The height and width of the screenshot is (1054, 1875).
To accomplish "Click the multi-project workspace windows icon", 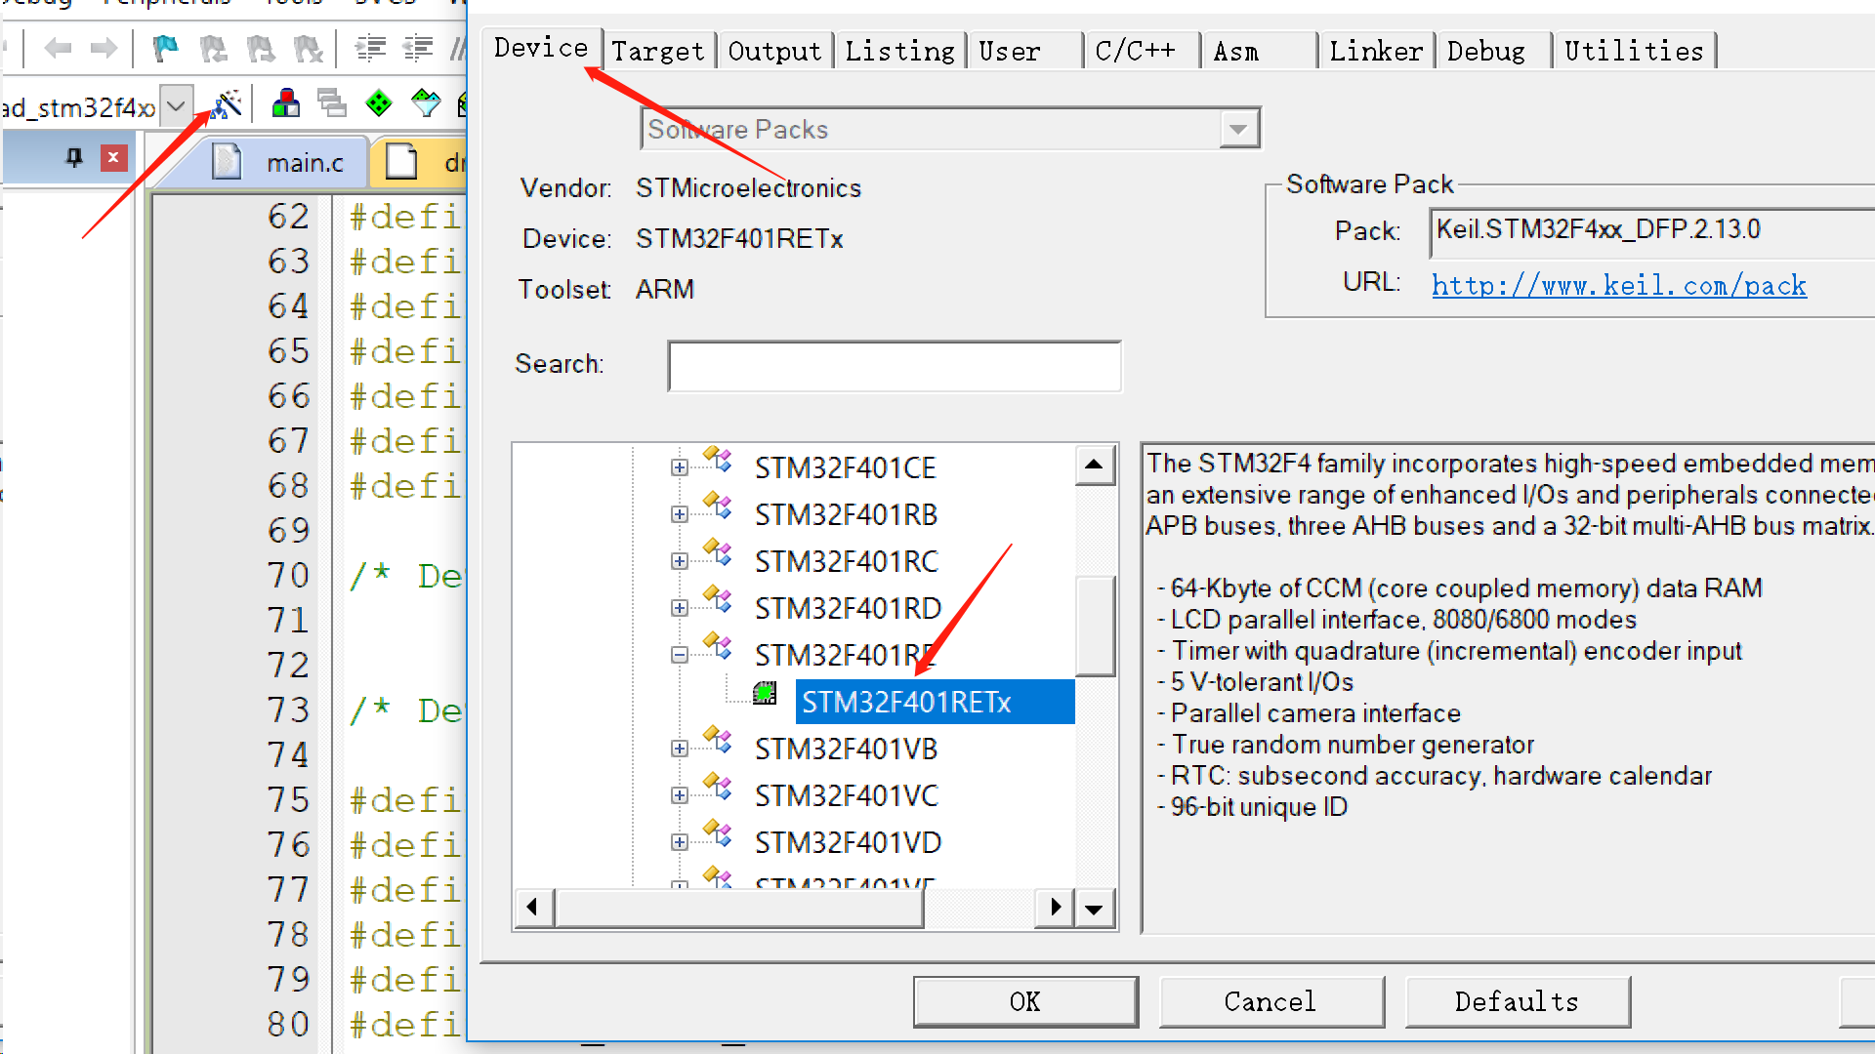I will [332, 103].
